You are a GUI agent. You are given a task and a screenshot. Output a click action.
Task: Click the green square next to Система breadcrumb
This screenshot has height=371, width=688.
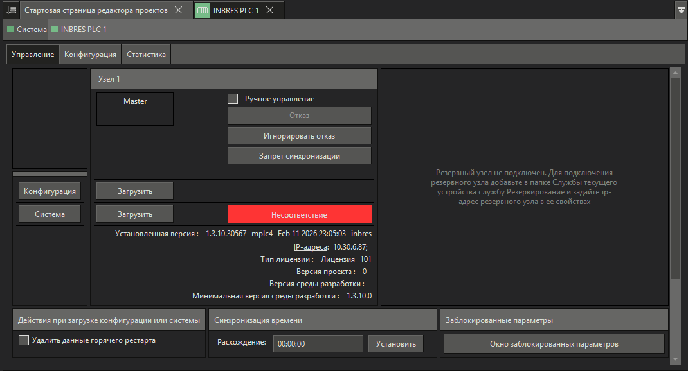[x=10, y=30]
